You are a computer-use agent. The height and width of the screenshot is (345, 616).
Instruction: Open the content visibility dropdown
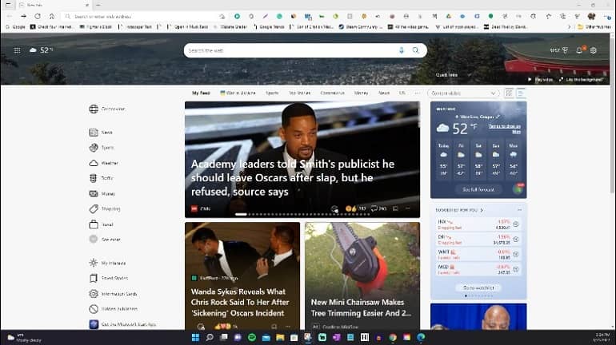coord(463,93)
